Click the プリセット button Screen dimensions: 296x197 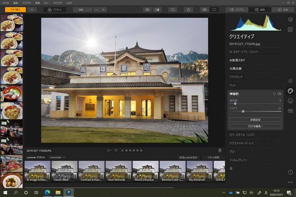point(55,10)
